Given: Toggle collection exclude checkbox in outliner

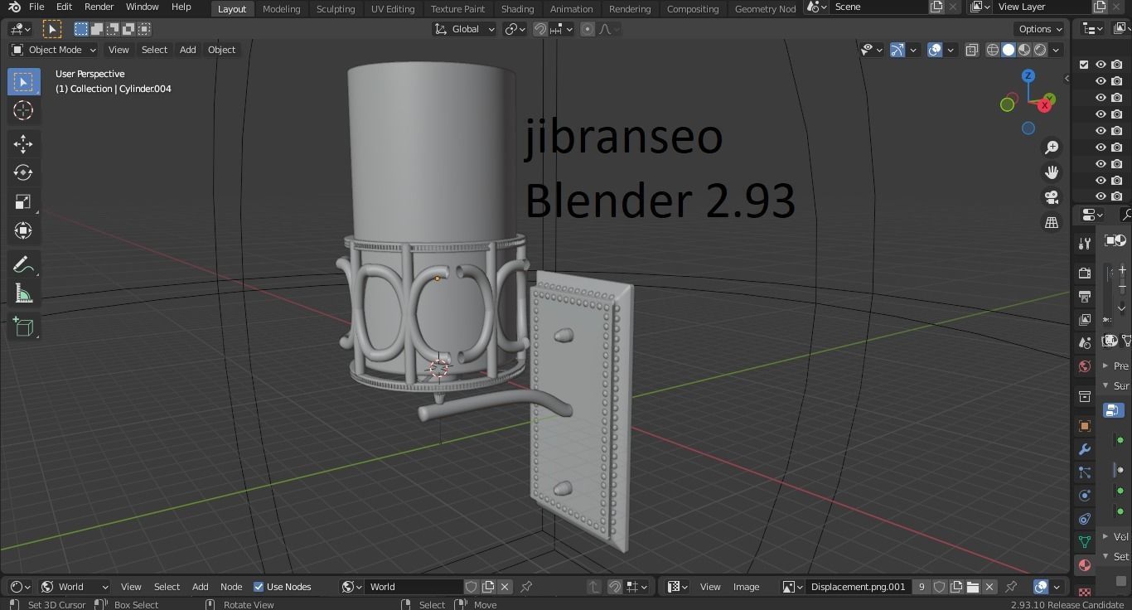Looking at the screenshot, I should pyautogui.click(x=1084, y=65).
